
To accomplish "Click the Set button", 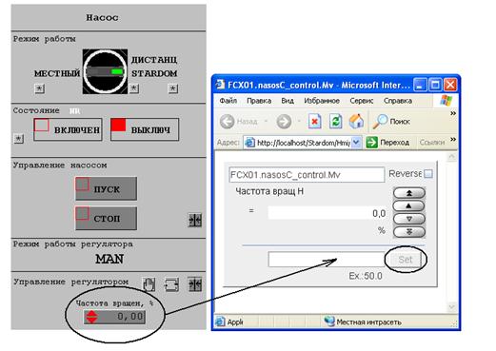I will click(406, 260).
